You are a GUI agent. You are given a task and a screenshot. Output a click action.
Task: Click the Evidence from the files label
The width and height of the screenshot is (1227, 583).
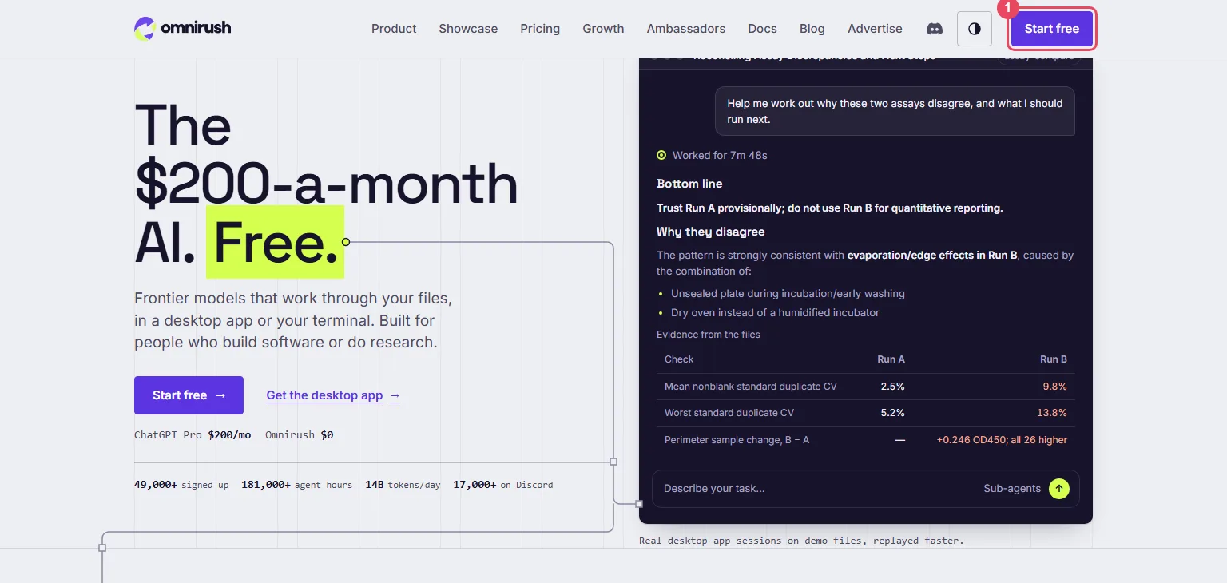point(709,334)
